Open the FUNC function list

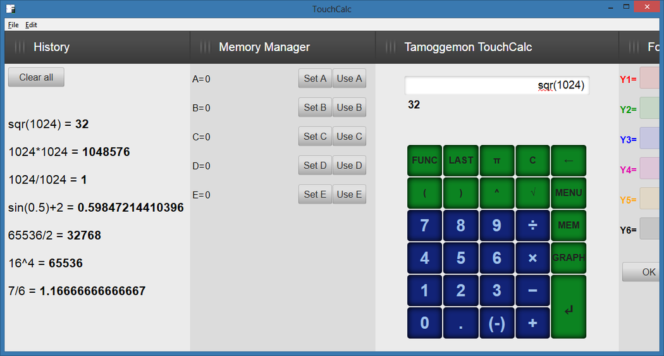pos(424,161)
